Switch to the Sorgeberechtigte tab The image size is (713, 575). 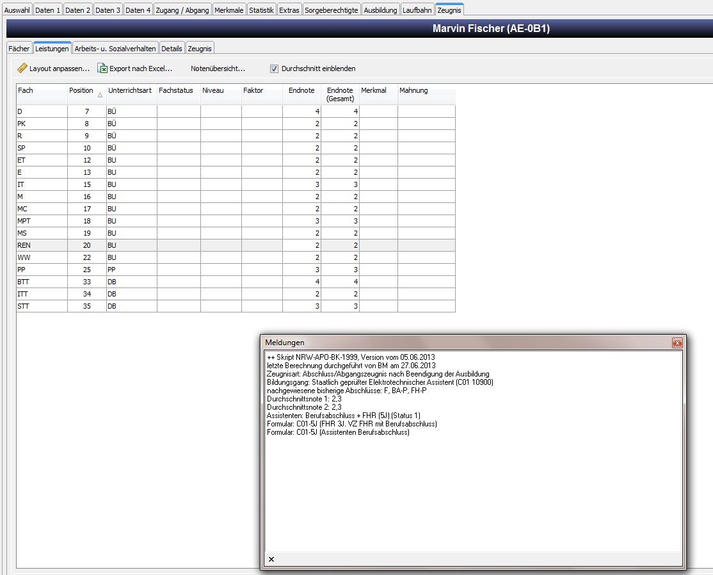pos(331,10)
